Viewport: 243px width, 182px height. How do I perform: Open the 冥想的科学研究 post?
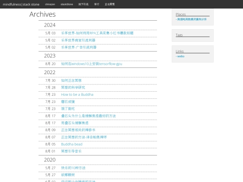(x=73, y=88)
